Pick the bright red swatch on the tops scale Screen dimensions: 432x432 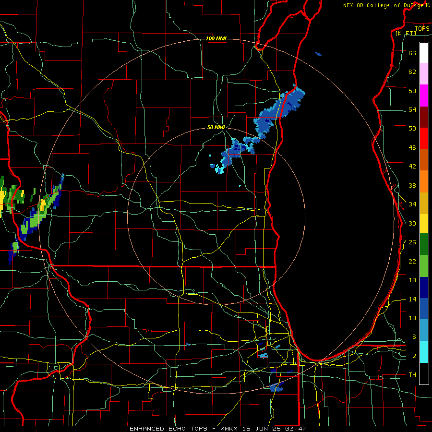[424, 138]
